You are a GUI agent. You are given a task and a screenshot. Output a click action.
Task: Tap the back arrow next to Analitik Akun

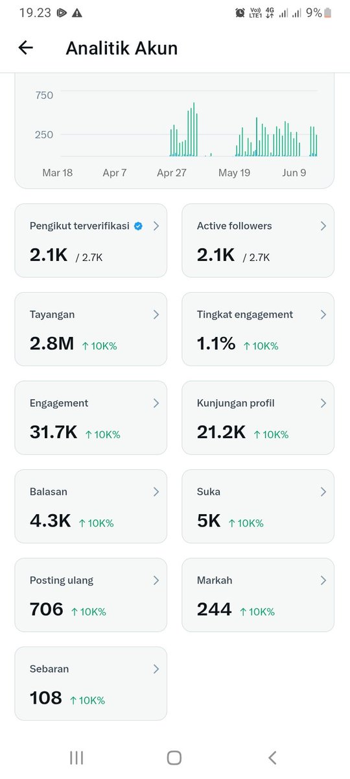25,47
